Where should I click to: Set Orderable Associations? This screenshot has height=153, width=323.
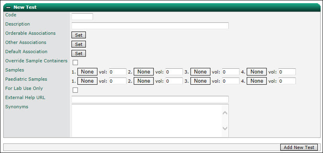point(79,35)
